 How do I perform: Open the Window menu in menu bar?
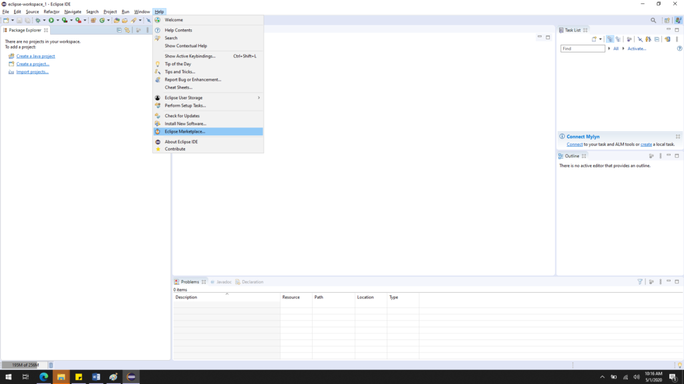click(x=142, y=12)
